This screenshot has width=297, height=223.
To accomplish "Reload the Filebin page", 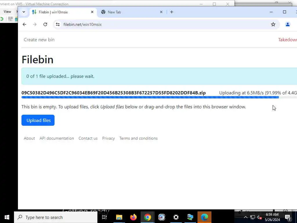I will (x=45, y=24).
